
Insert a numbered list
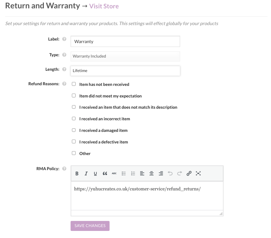click(x=133, y=173)
